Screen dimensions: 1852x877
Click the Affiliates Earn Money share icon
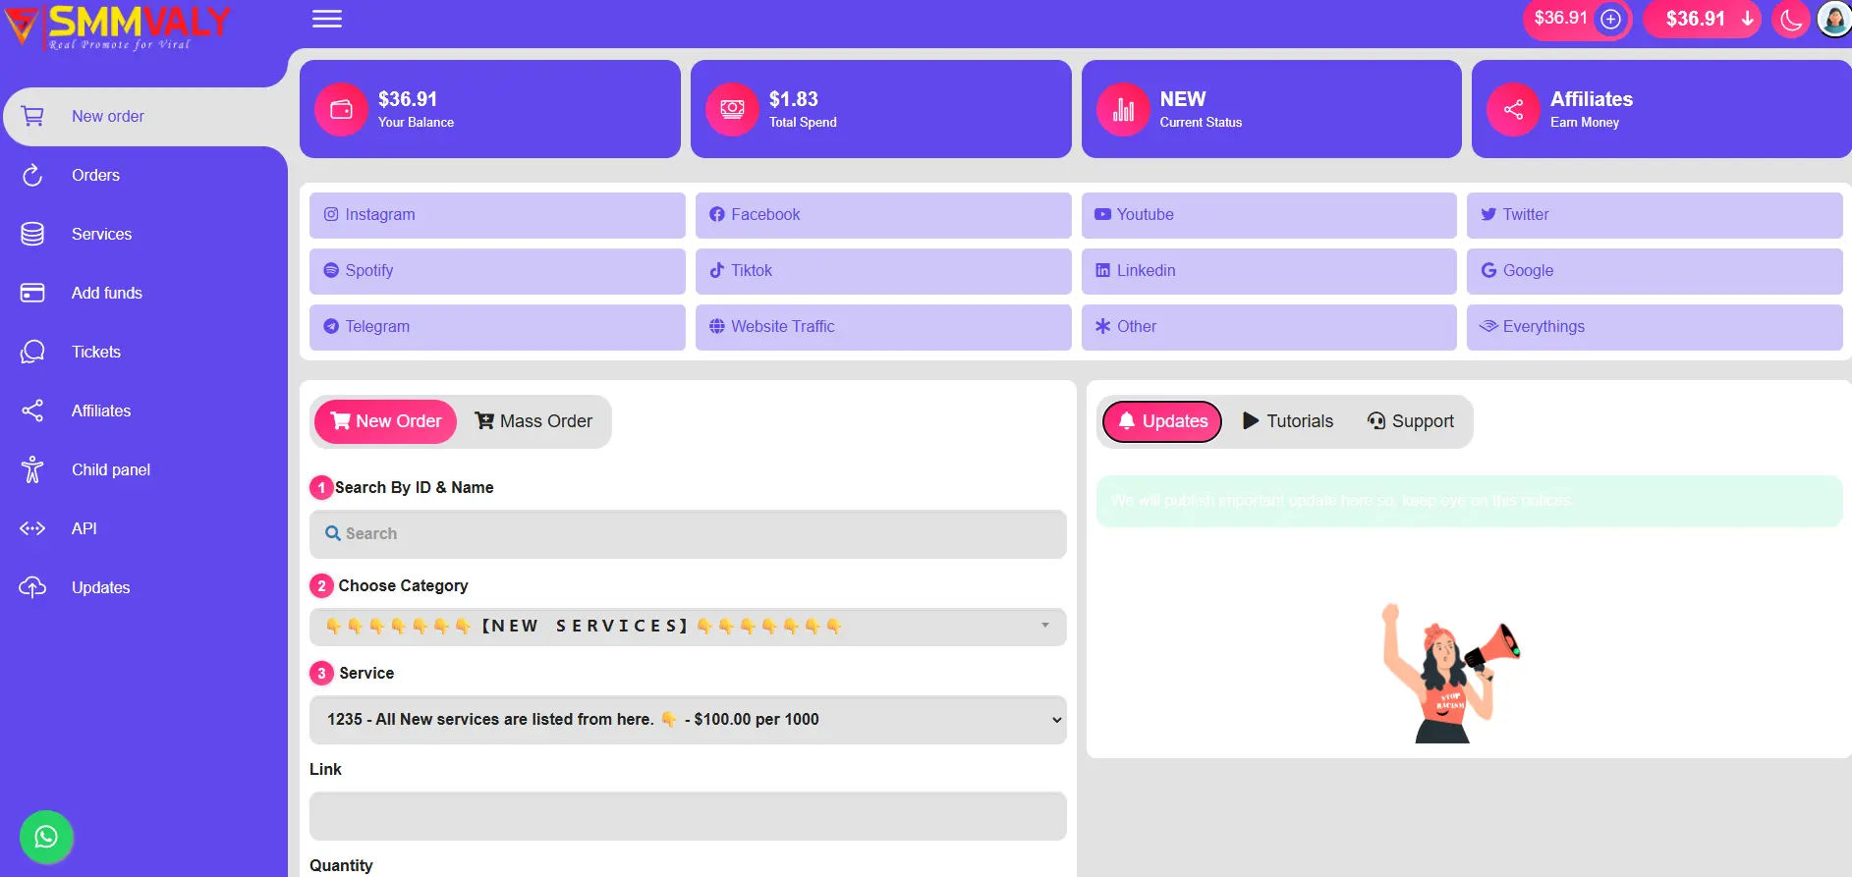[1513, 109]
